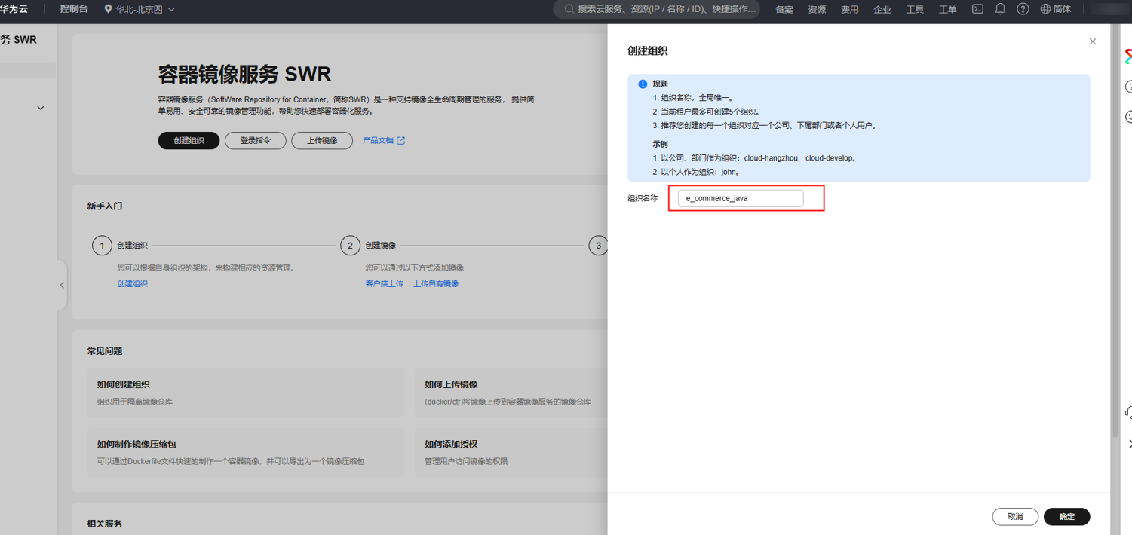
Task: Click the black 创建组织 button
Action: (x=189, y=141)
